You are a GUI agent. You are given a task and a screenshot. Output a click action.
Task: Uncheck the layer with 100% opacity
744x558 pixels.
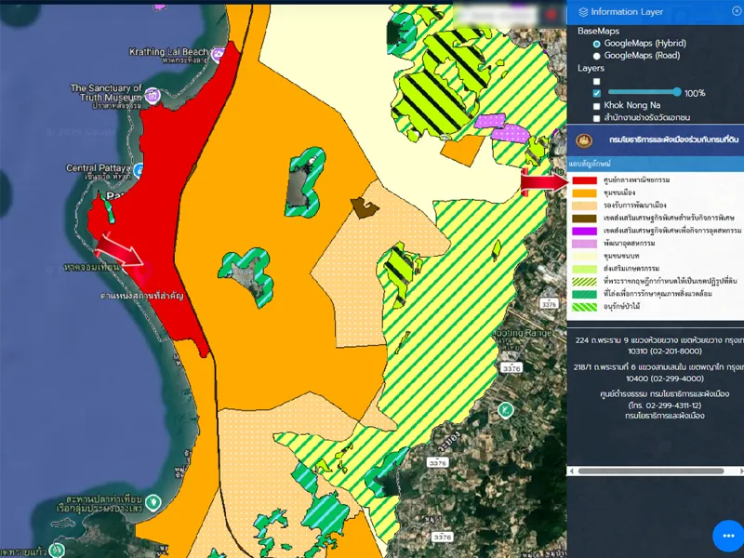[x=597, y=93]
